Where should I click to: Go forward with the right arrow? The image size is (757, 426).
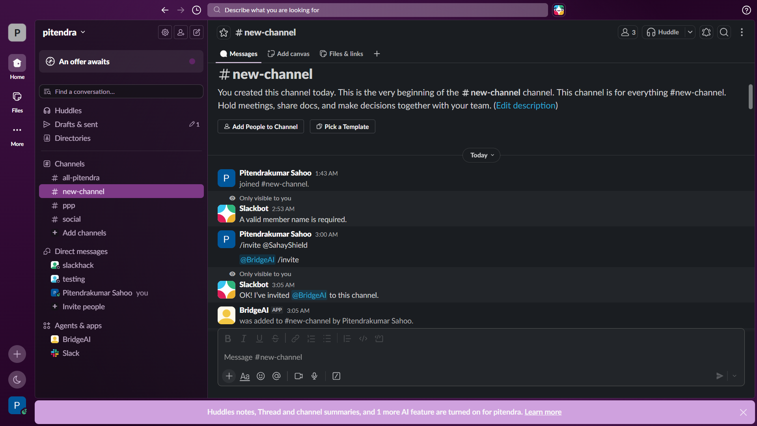(181, 10)
